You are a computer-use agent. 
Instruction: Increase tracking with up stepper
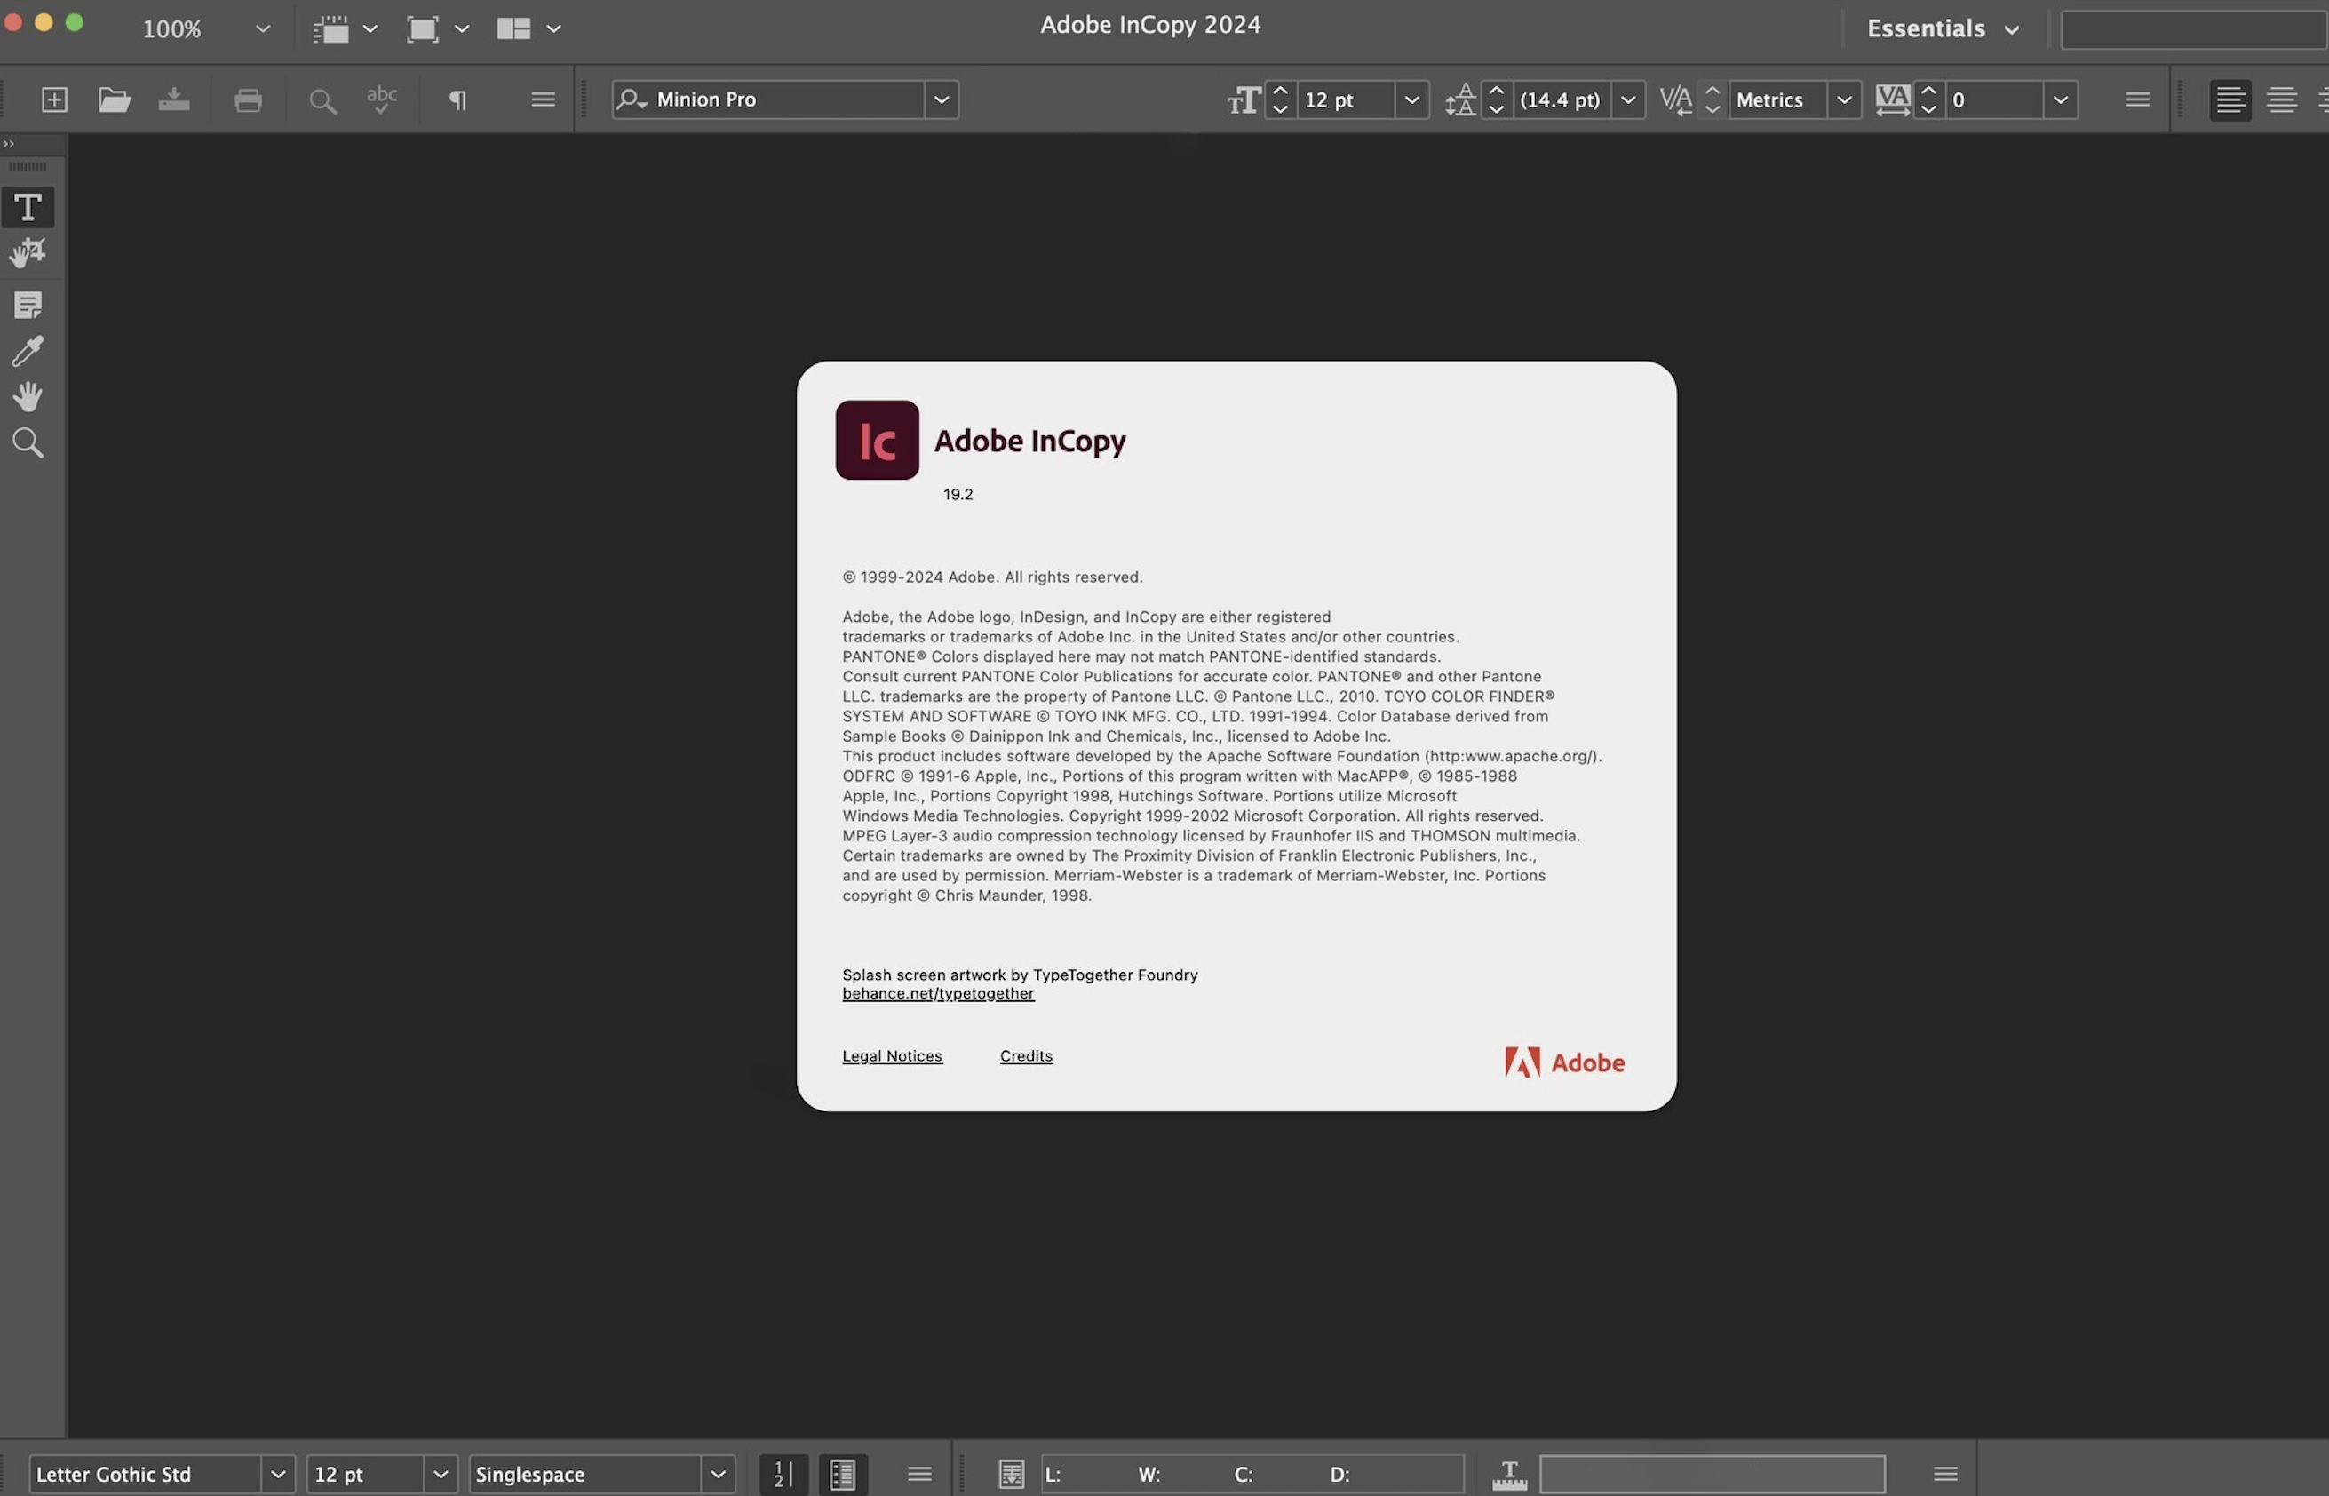[1929, 91]
